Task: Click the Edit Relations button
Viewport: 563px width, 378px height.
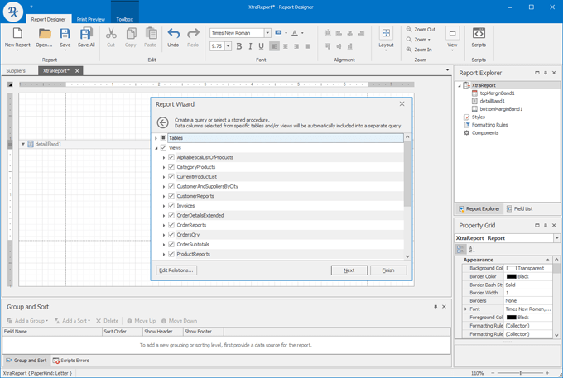Action: click(176, 270)
